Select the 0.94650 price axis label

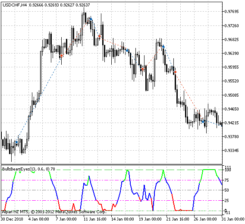click(x=232, y=109)
